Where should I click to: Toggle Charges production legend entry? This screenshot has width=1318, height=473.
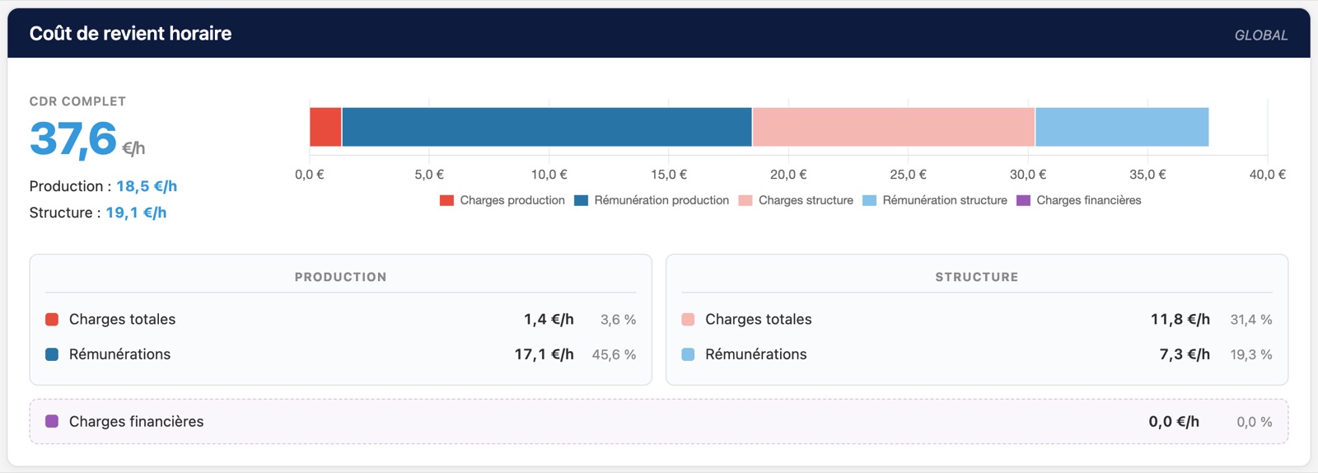pos(502,200)
